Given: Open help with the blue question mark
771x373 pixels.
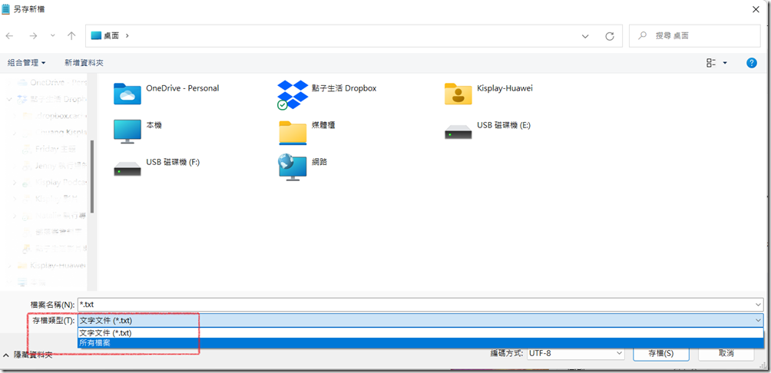Looking at the screenshot, I should tap(751, 63).
